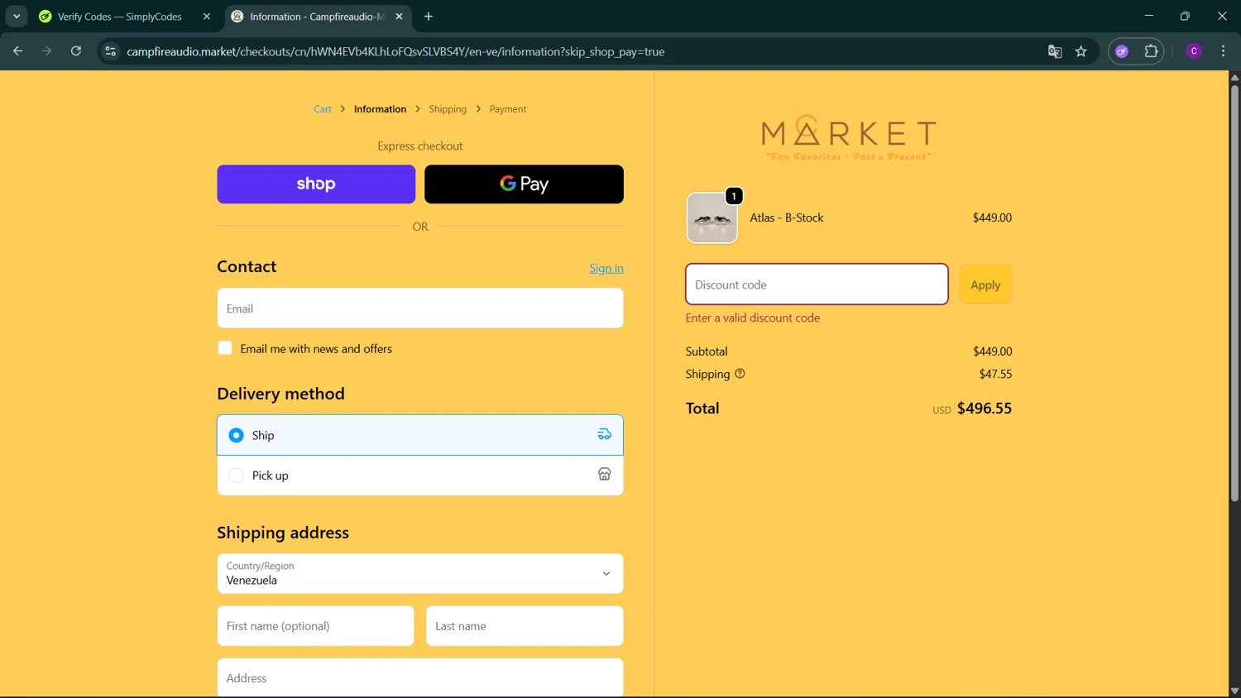
Task: Select the Ship delivery option
Action: (x=420, y=435)
